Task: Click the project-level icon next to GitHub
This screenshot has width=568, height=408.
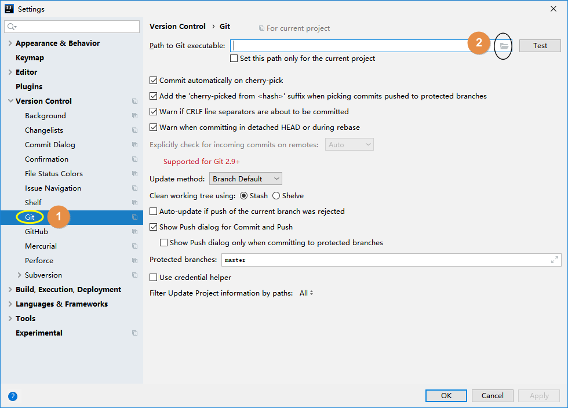Action: point(134,232)
